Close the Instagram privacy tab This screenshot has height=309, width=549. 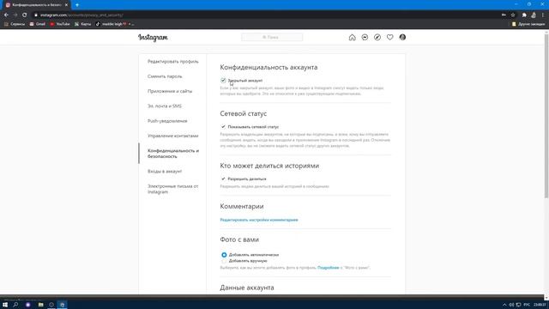point(66,5)
